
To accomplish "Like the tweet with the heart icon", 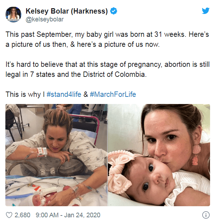I will [9, 215].
